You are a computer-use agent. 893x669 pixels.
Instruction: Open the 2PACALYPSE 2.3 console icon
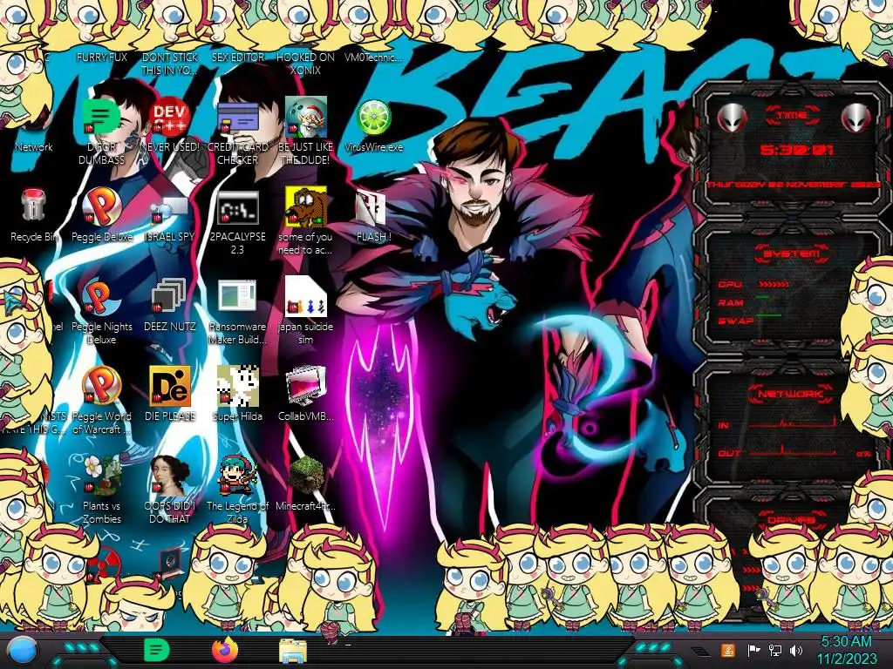[237, 208]
